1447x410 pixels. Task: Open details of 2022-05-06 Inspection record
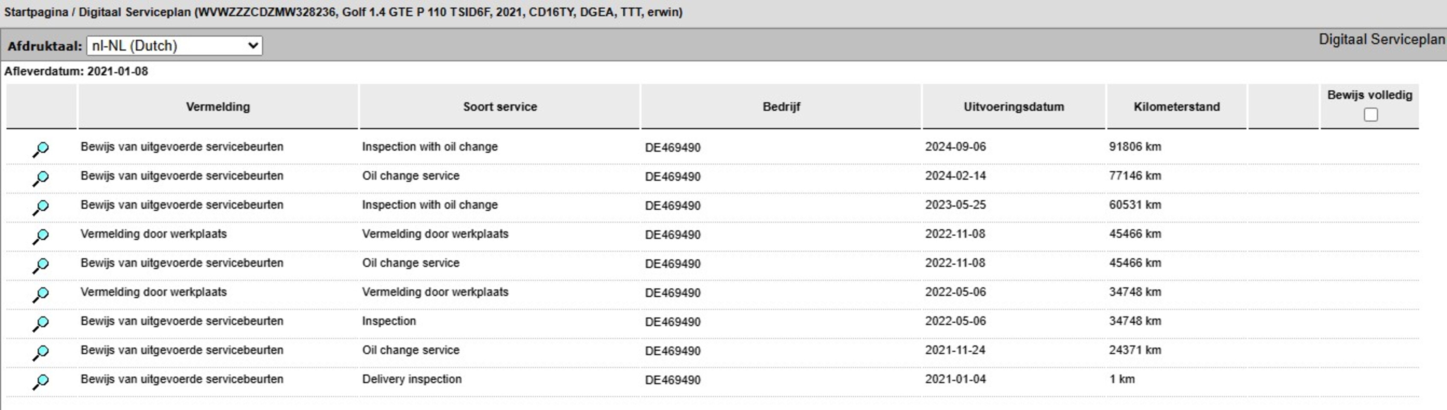40,324
